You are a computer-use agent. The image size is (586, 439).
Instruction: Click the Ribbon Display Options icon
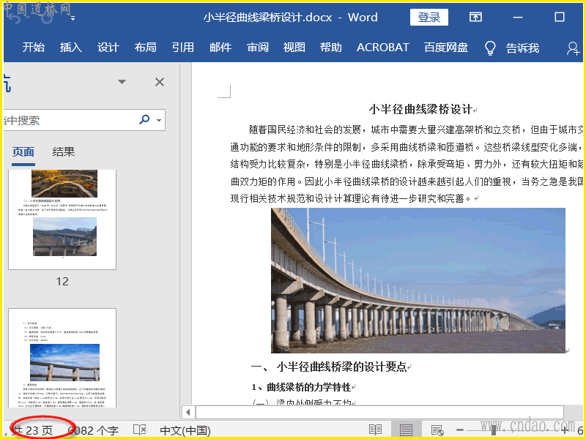click(475, 17)
